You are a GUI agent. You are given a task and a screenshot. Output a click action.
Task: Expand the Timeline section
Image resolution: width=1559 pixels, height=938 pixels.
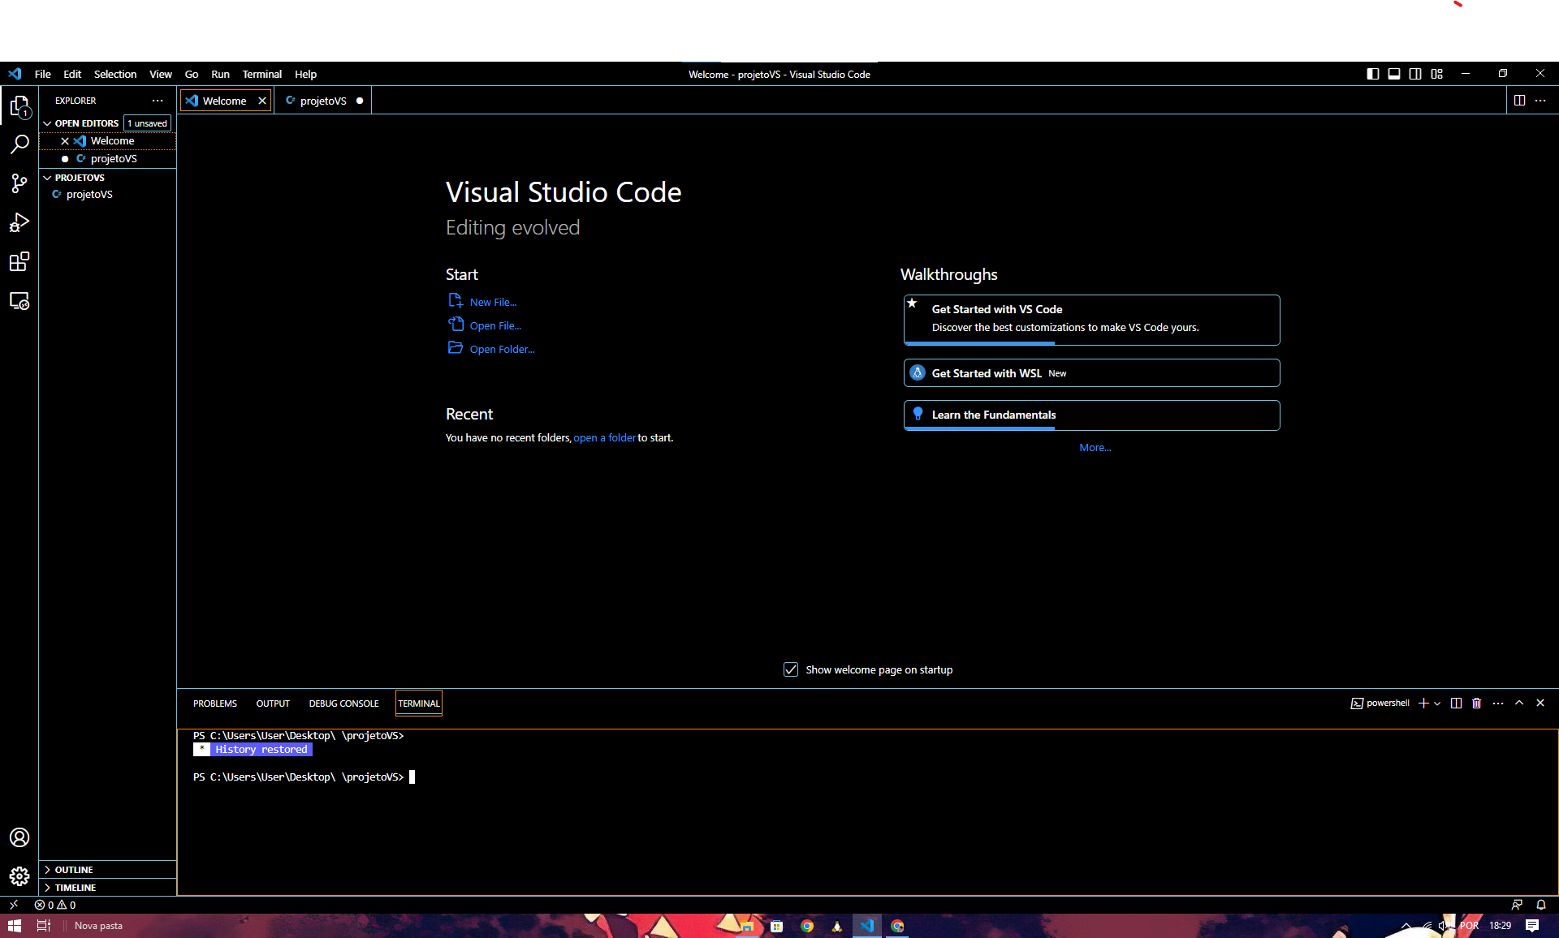pyautogui.click(x=108, y=888)
